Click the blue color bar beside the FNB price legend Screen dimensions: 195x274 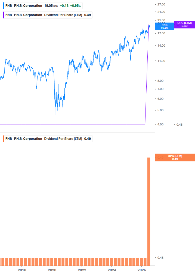[3, 6]
